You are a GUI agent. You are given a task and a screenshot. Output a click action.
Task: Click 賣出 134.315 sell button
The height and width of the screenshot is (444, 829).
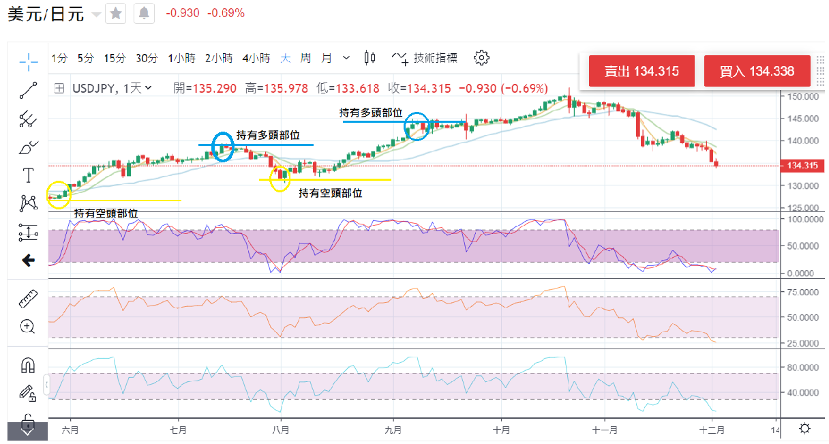coord(641,72)
